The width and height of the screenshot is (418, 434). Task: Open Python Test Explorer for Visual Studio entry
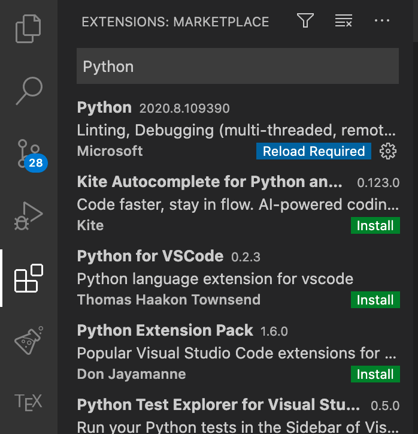(238, 415)
